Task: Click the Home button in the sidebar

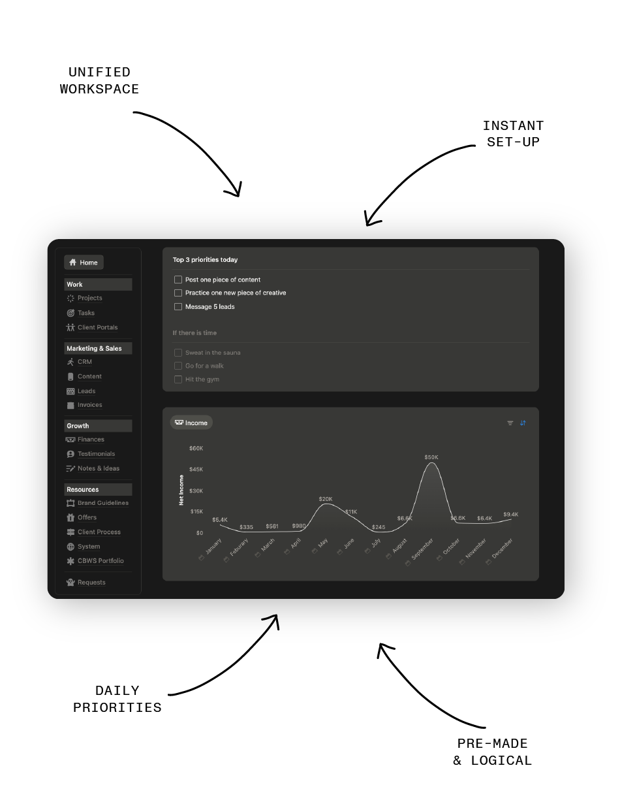Action: (84, 263)
